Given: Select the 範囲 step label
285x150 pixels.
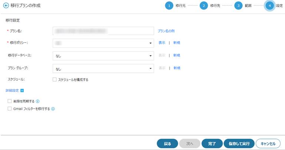Looking at the screenshot, I should point(248,6).
